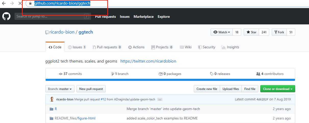This screenshot has width=309, height=123.
Task: Open ricardo-bion owner profile link
Action: point(62,32)
